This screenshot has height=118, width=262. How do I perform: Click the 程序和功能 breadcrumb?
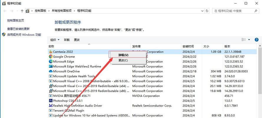tap(84, 11)
